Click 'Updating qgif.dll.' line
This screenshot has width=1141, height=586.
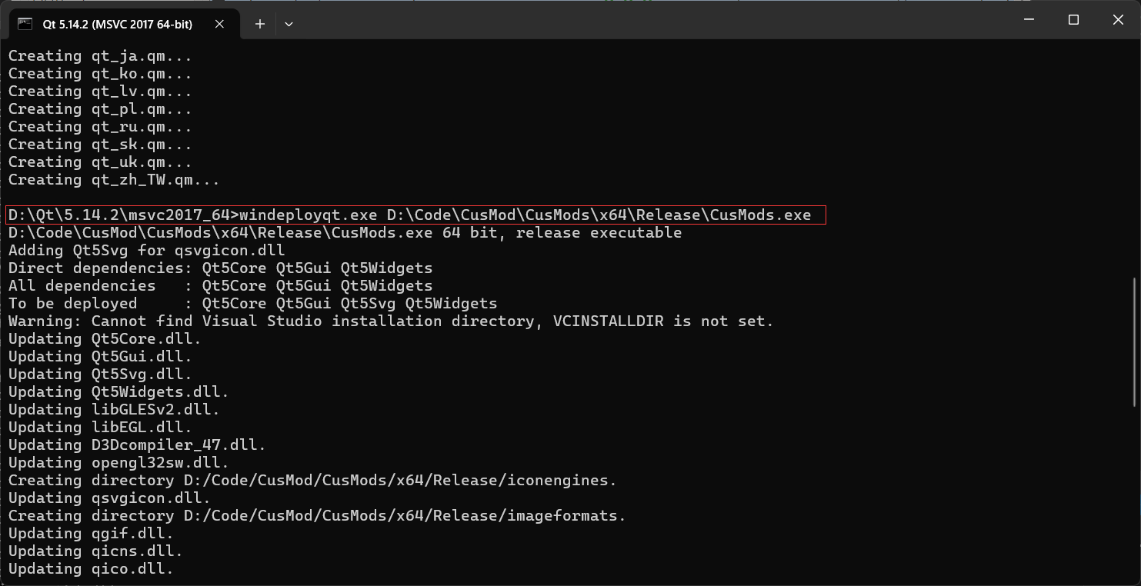coord(91,533)
